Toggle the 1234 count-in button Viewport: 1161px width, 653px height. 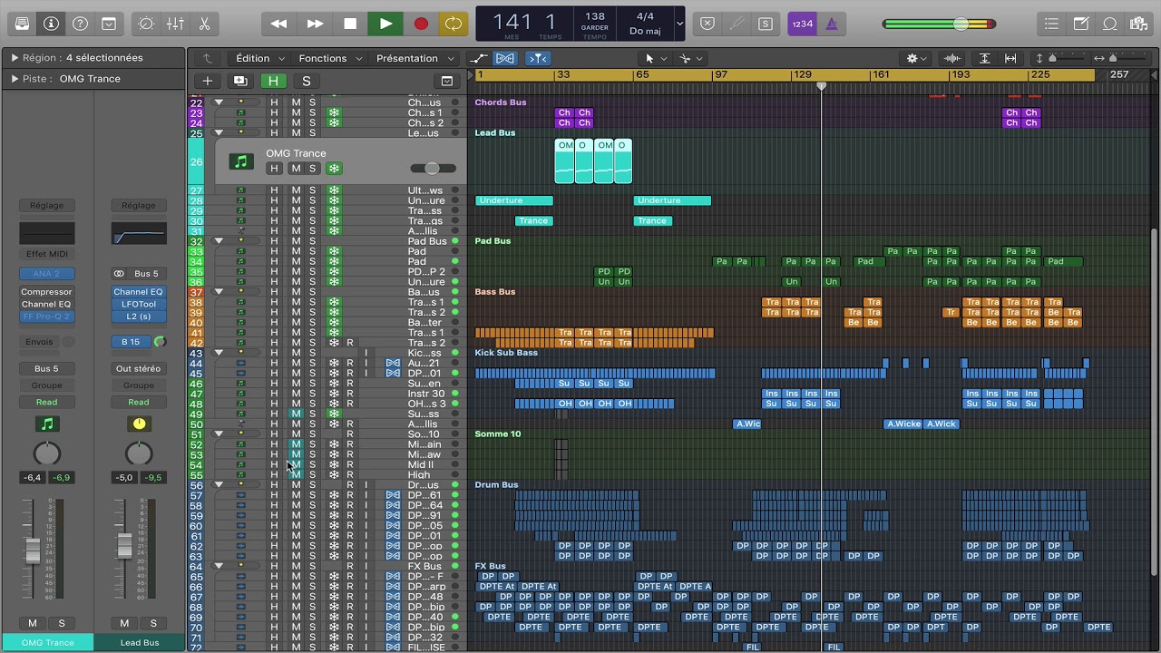point(802,24)
